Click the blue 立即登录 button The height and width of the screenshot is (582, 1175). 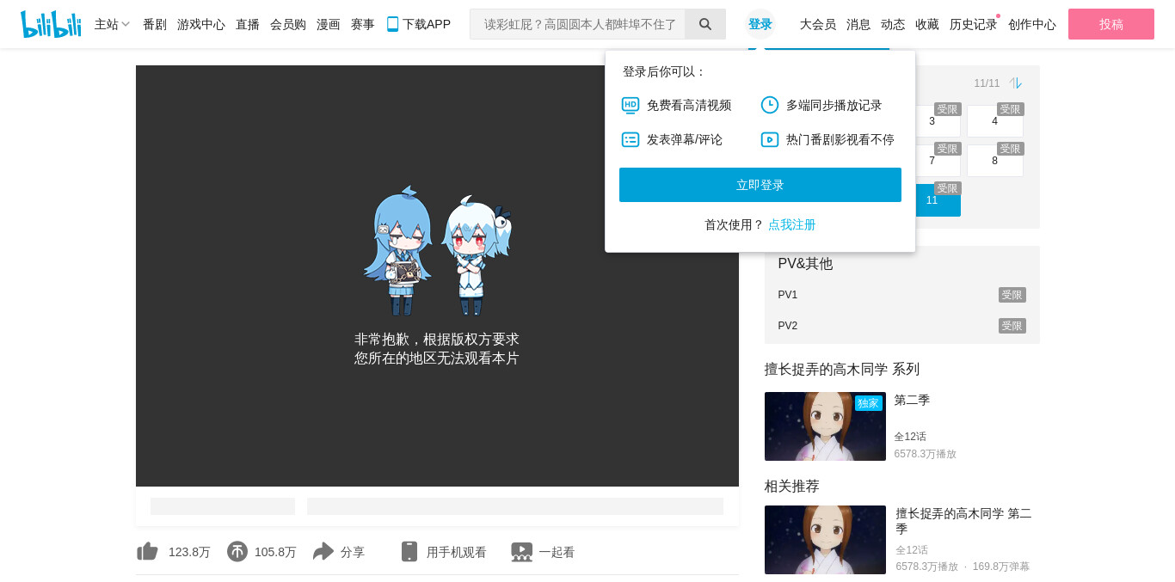click(760, 185)
